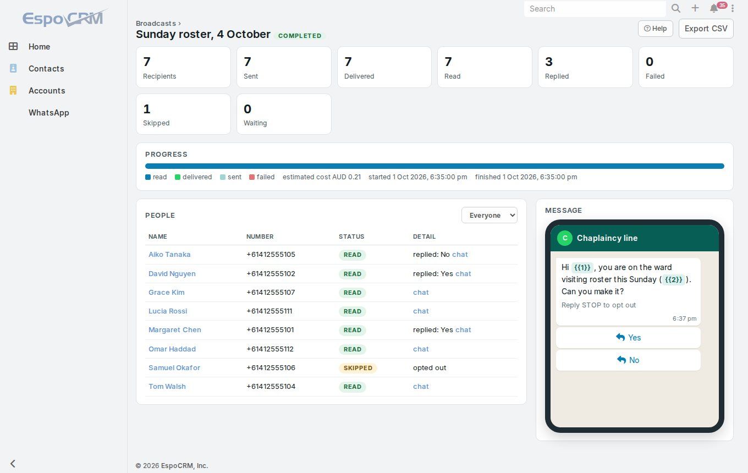Click the search magnifier icon
The image size is (748, 473).
(x=676, y=8)
